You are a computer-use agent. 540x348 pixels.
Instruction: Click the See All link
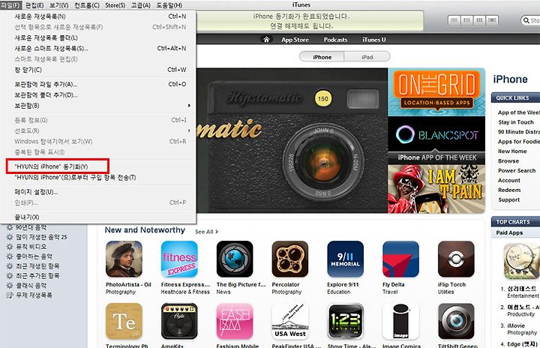[206, 232]
